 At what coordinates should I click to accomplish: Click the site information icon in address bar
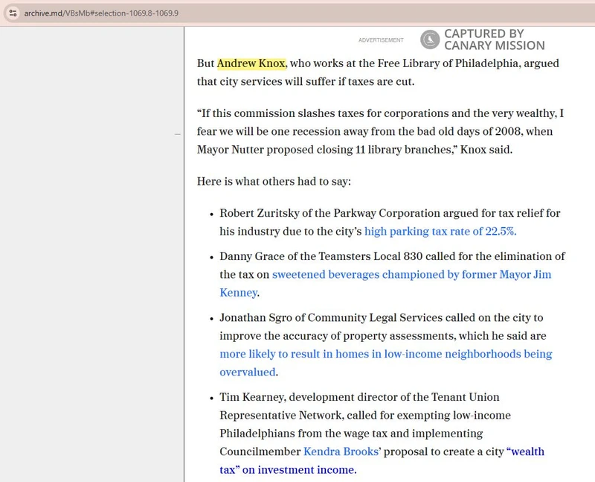(13, 13)
